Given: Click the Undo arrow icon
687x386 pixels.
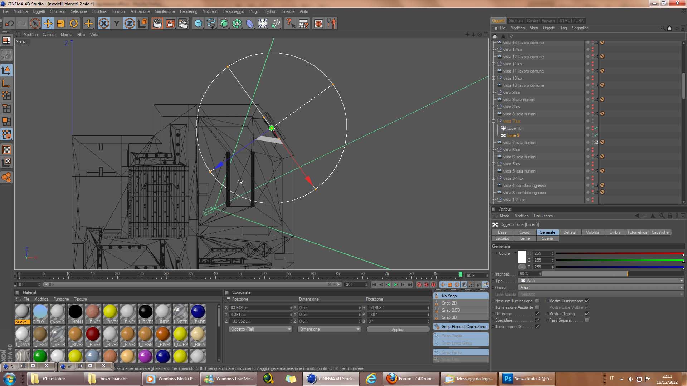Looking at the screenshot, I should [x=9, y=24].
